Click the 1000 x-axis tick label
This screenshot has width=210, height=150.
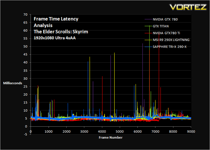[x=48, y=131]
